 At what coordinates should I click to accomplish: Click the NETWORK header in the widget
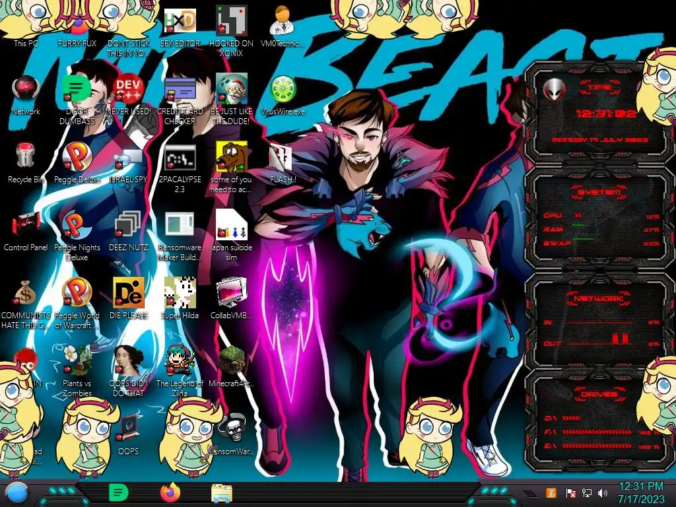tap(598, 298)
